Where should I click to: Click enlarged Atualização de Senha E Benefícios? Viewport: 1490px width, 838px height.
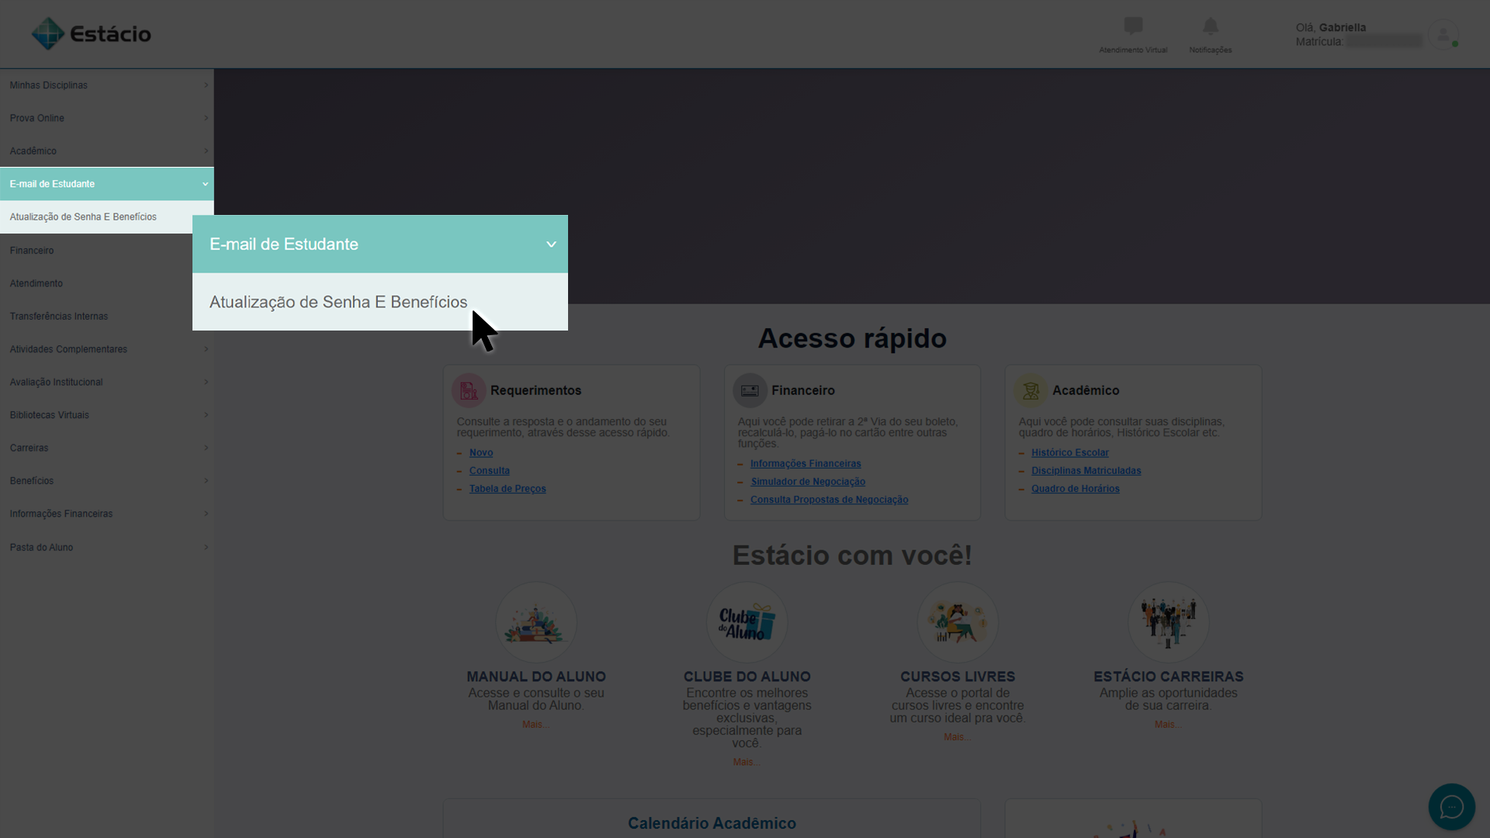coord(380,302)
